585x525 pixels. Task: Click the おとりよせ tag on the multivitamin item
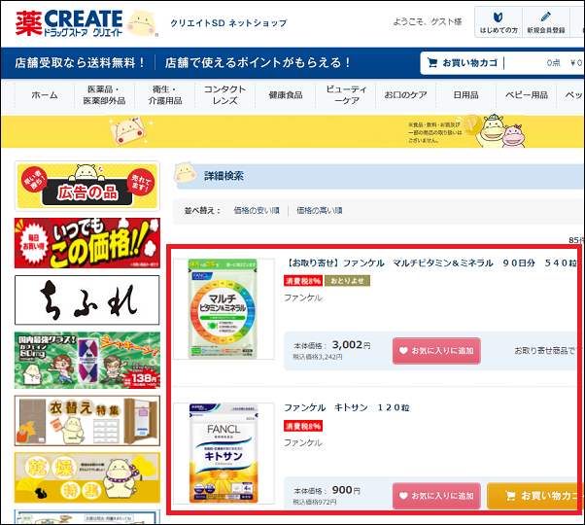pos(347,281)
